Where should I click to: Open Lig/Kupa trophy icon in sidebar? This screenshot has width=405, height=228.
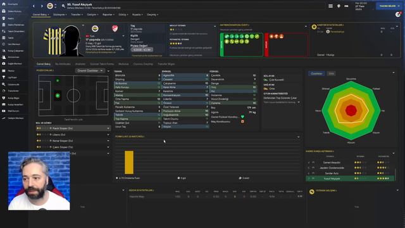(4, 77)
